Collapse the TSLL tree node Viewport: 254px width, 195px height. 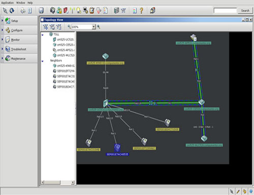tap(43, 35)
